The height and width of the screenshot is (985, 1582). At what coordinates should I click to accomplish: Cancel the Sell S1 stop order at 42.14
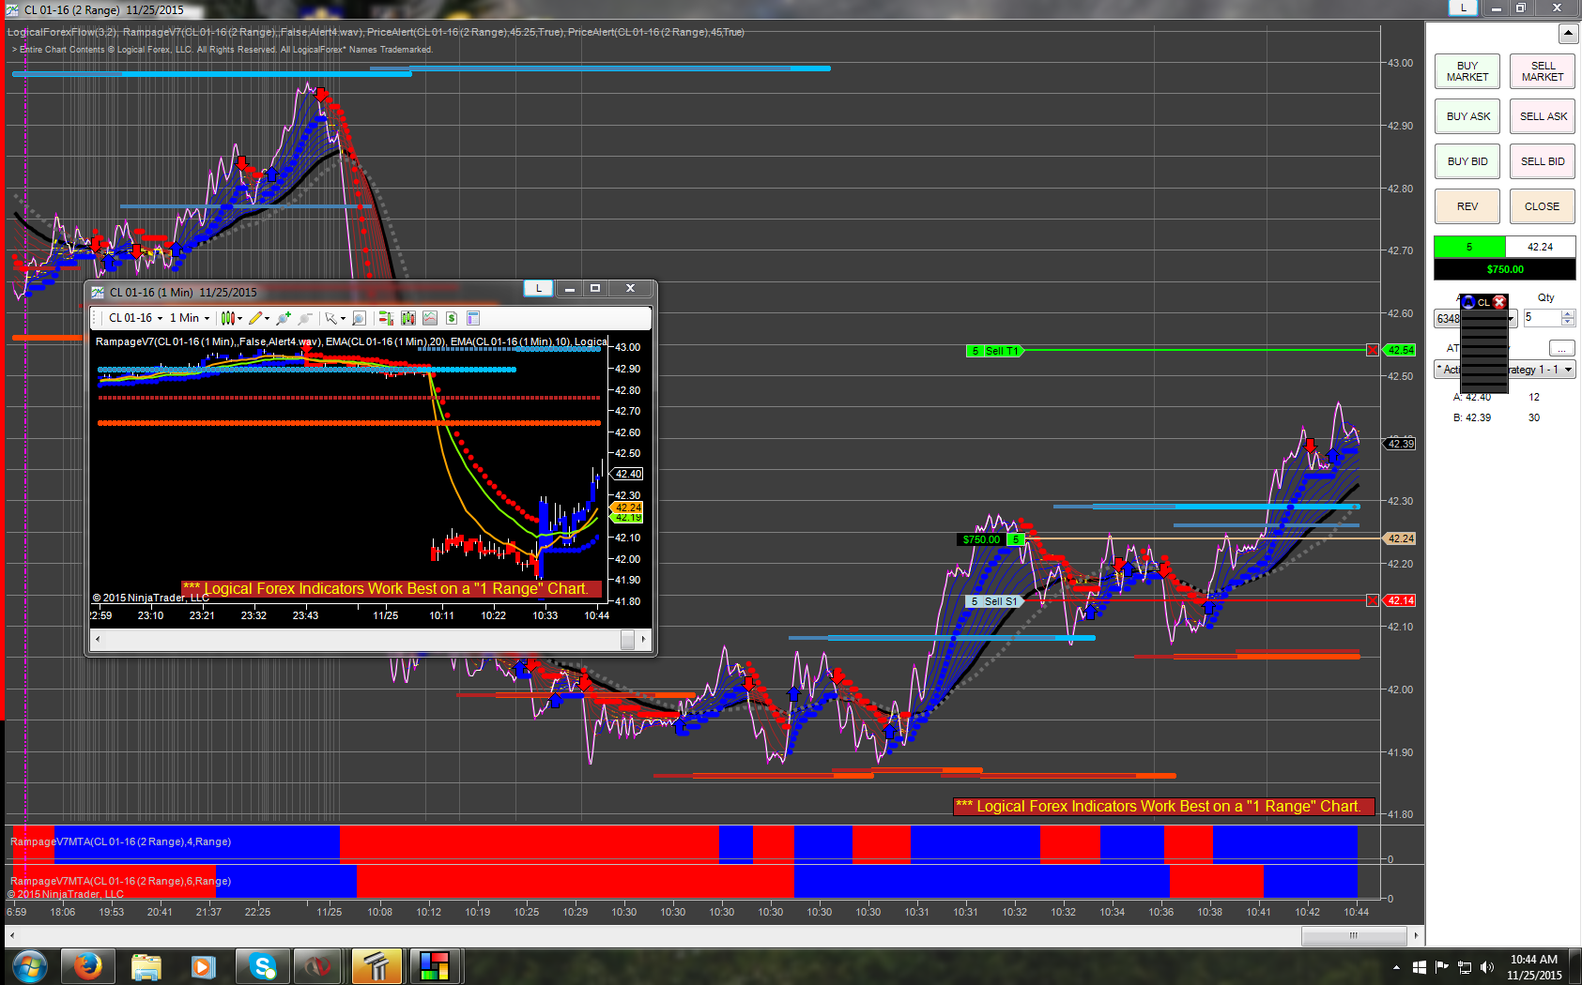(x=1373, y=600)
